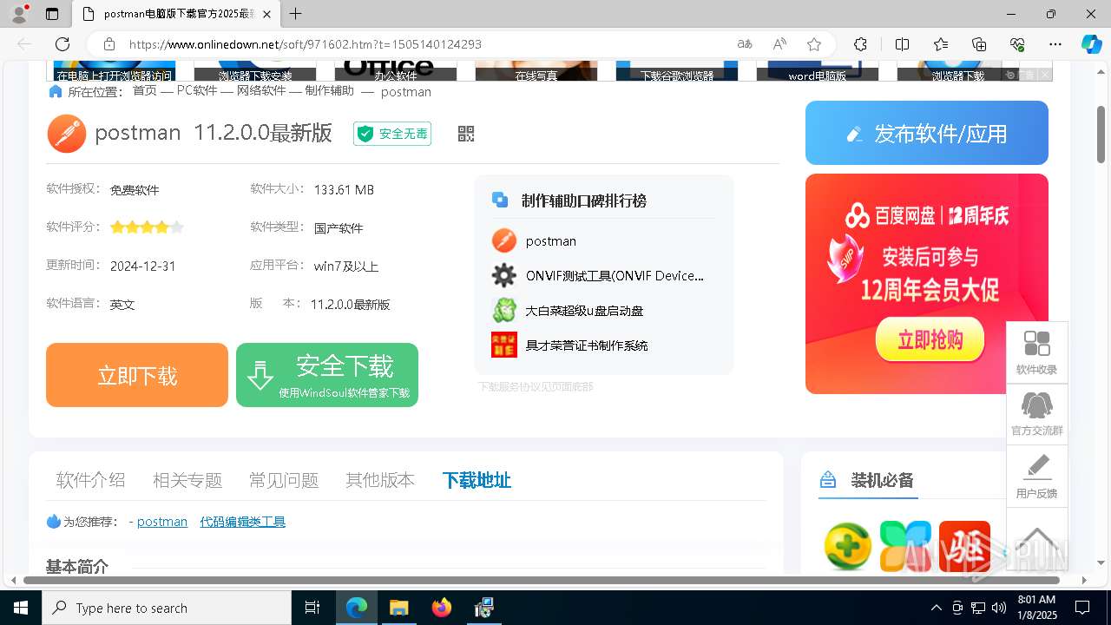
Task: Switch to 软件介绍 tab
Action: (x=91, y=480)
